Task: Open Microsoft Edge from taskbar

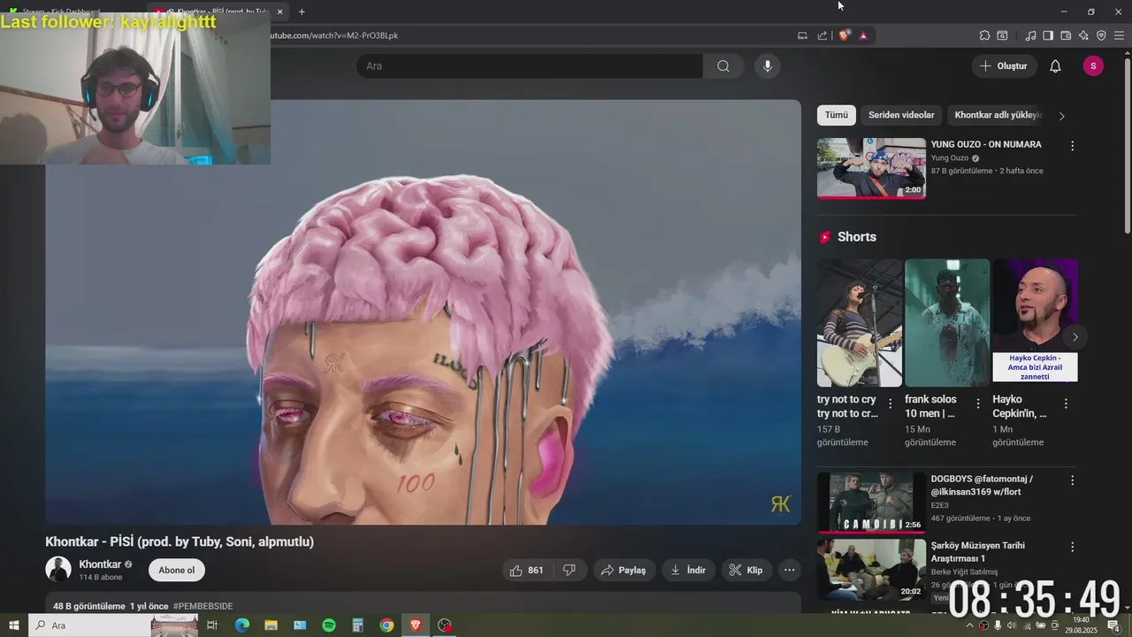Action: (241, 625)
